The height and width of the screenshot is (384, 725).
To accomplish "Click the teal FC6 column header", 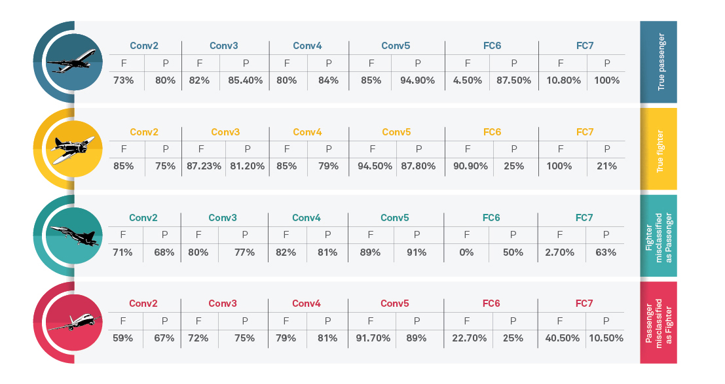I will (x=491, y=218).
